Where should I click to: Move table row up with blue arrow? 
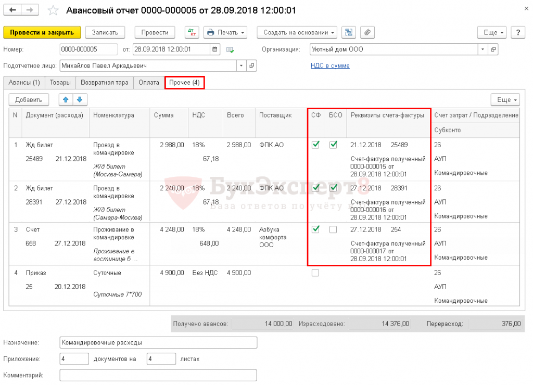pos(66,99)
